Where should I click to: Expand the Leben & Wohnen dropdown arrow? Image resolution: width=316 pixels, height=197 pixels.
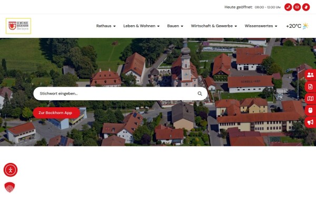[x=159, y=26]
